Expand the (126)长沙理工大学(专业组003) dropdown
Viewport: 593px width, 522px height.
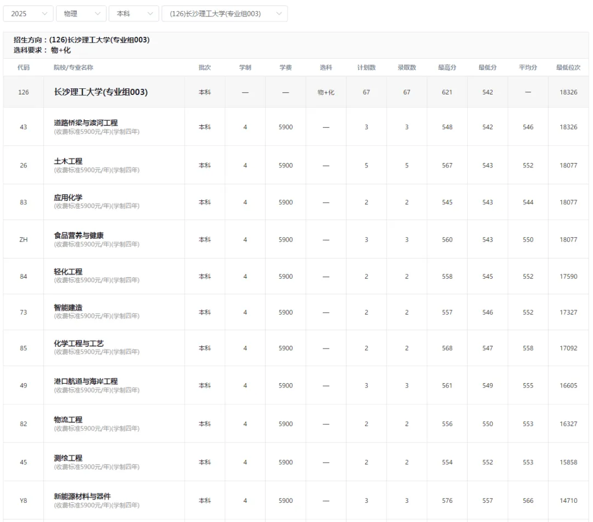[225, 14]
